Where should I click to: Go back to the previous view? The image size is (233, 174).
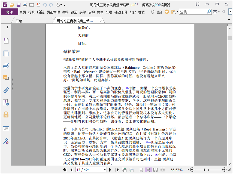[124, 170]
